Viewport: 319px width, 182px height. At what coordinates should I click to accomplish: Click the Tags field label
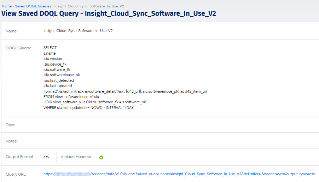[x=10, y=125]
